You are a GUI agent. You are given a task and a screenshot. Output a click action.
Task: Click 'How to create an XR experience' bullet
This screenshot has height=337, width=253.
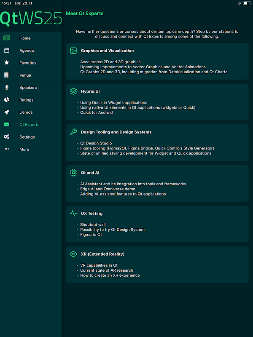click(x=110, y=275)
